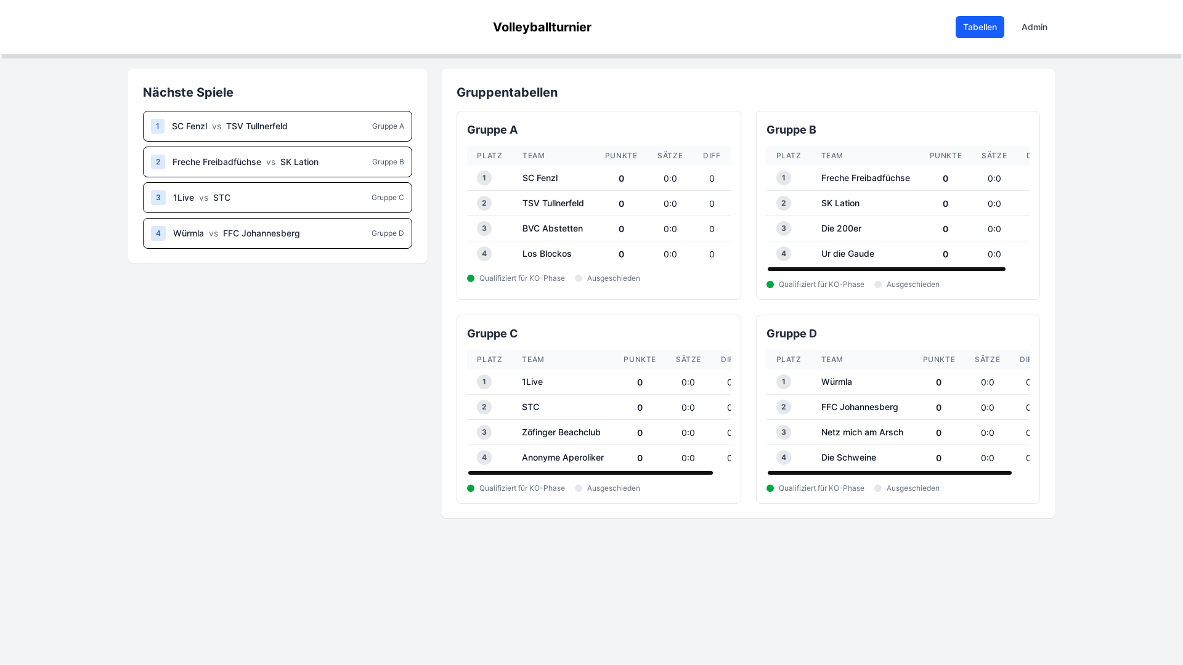
Task: Click the Gruppe A heading
Action: point(492,130)
